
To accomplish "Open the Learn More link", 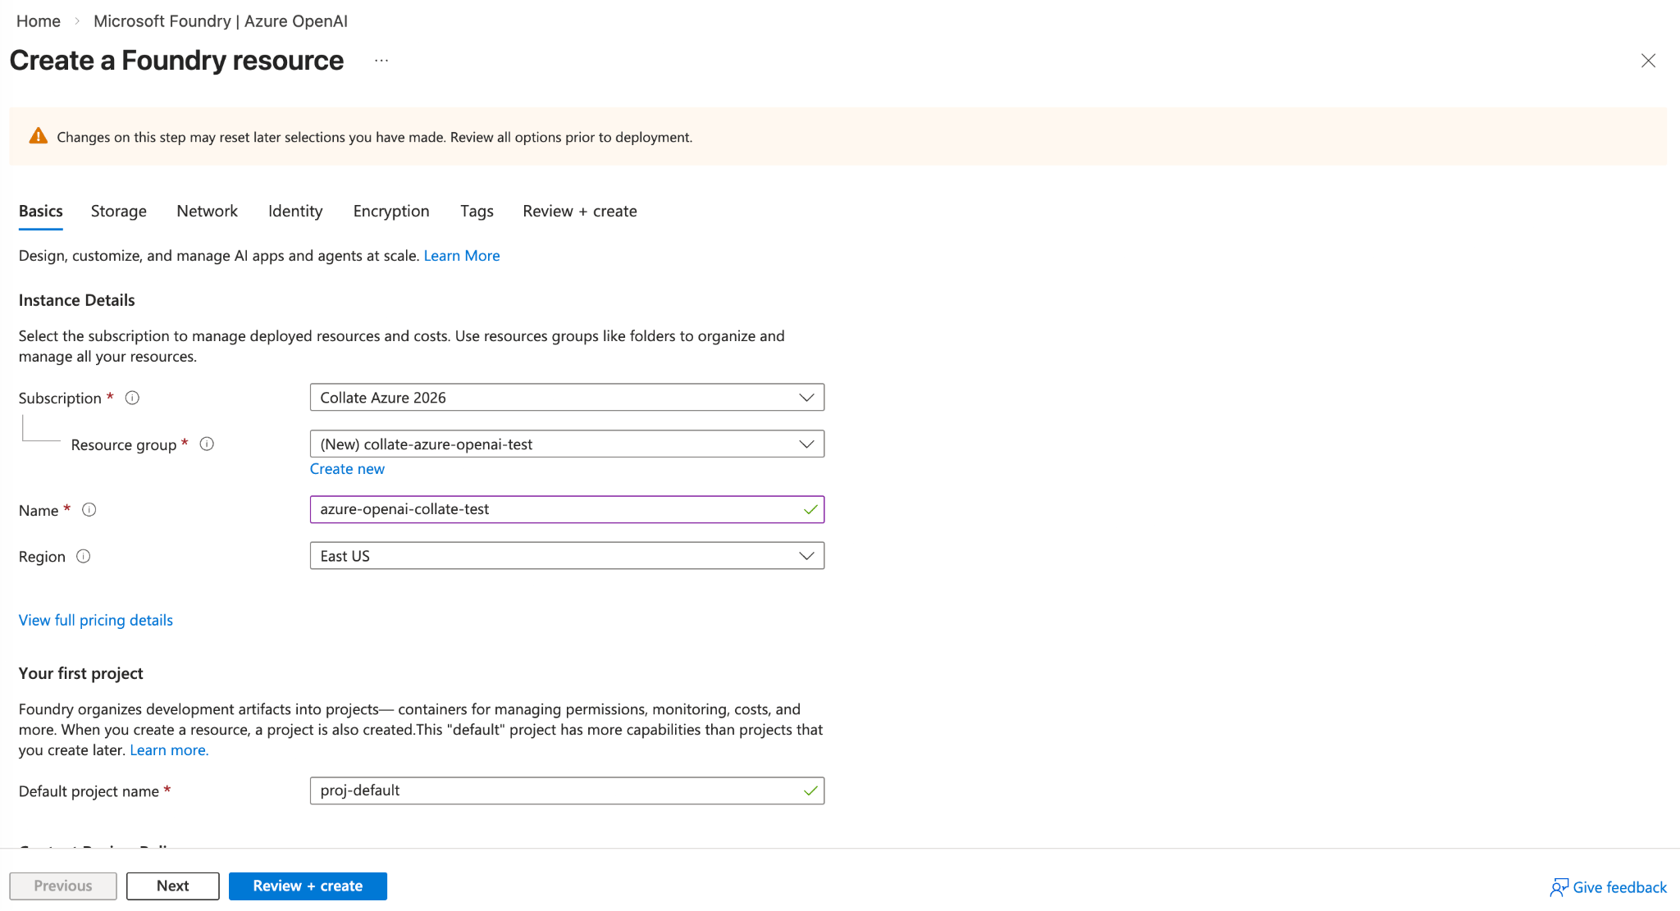I will coord(462,255).
